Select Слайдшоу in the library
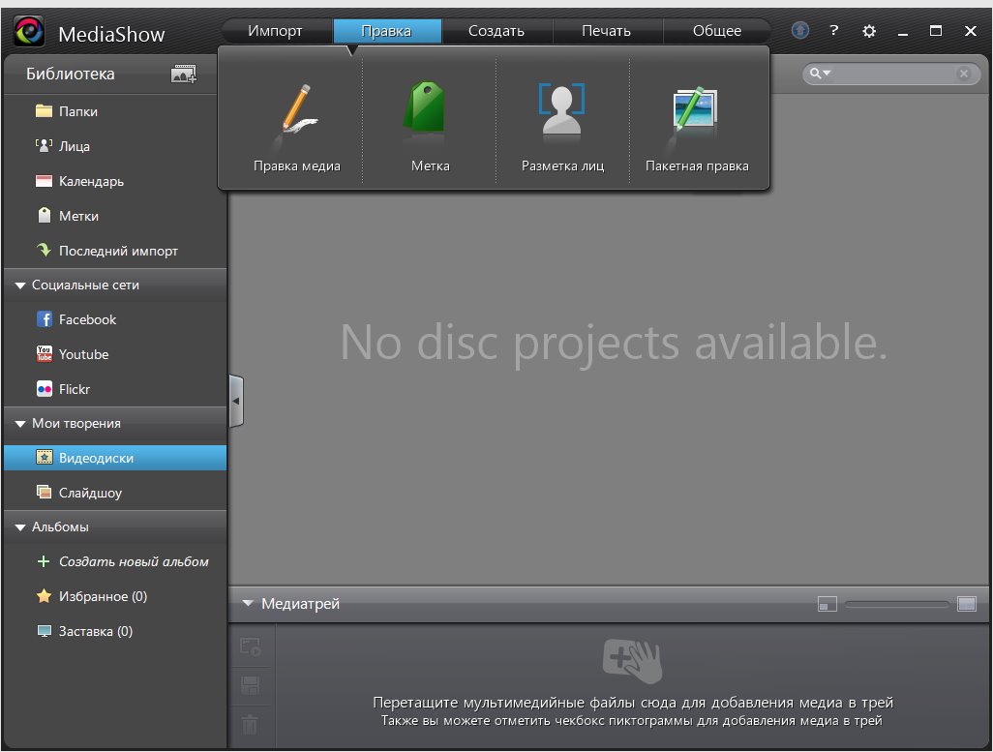The image size is (993, 752). [90, 493]
